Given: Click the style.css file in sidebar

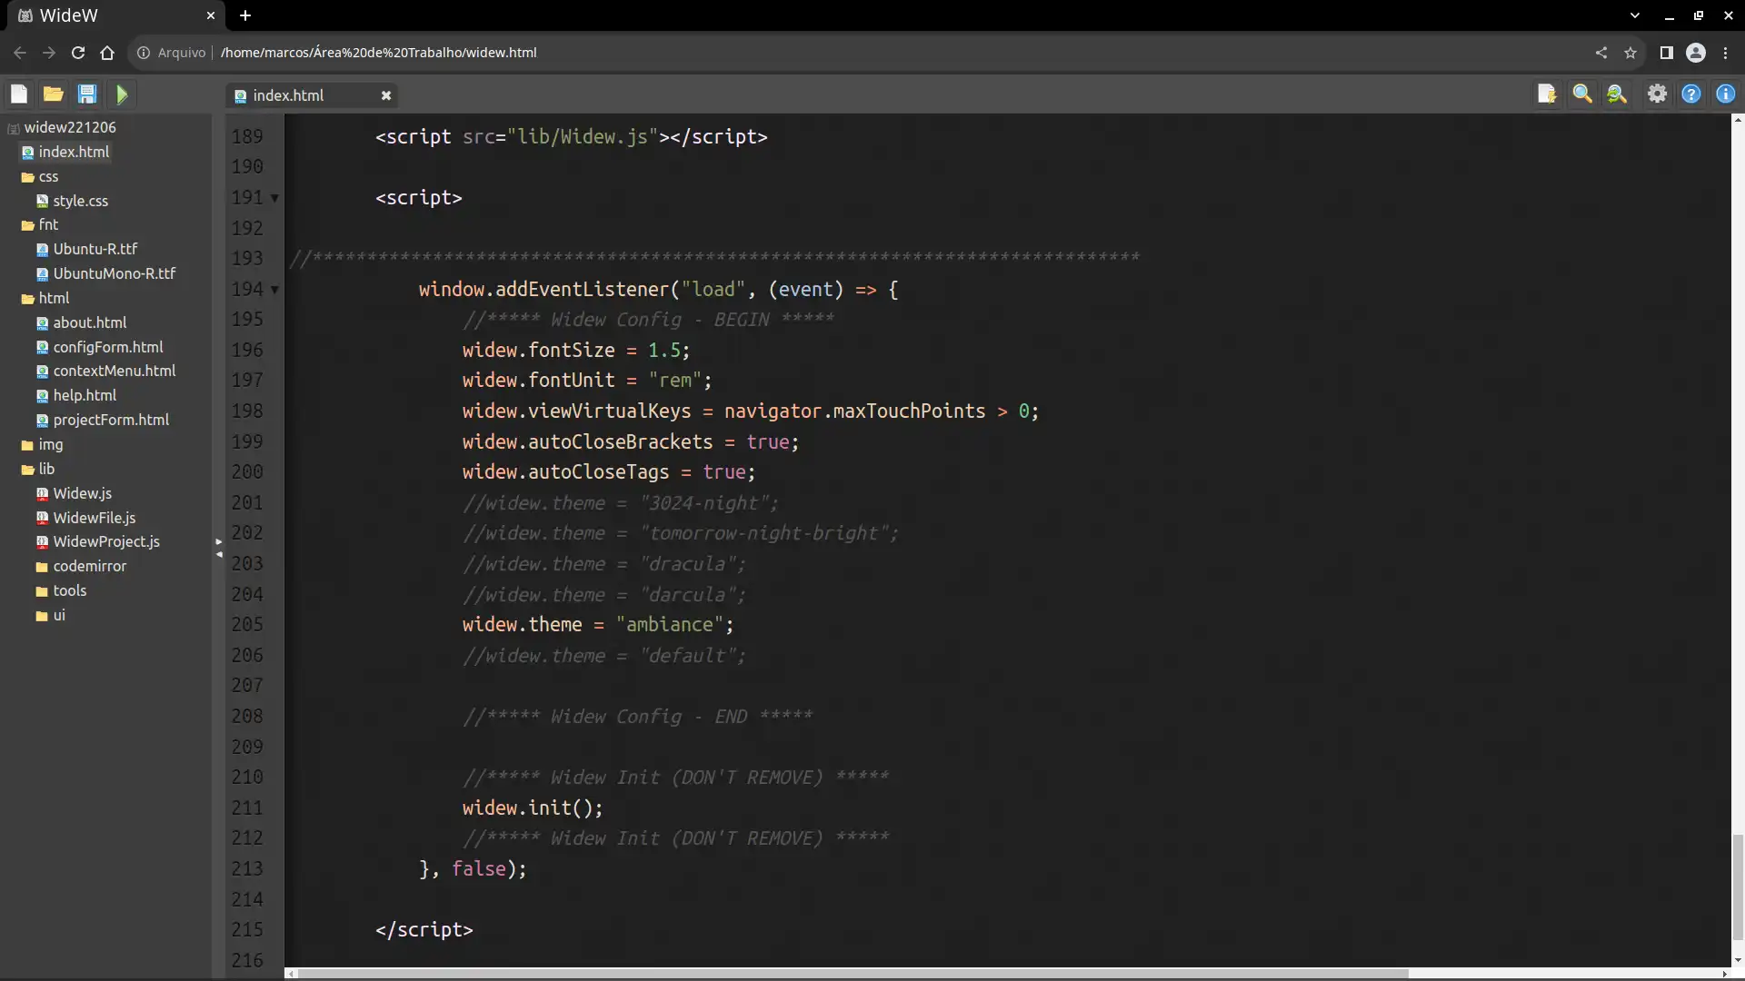Looking at the screenshot, I should point(80,200).
